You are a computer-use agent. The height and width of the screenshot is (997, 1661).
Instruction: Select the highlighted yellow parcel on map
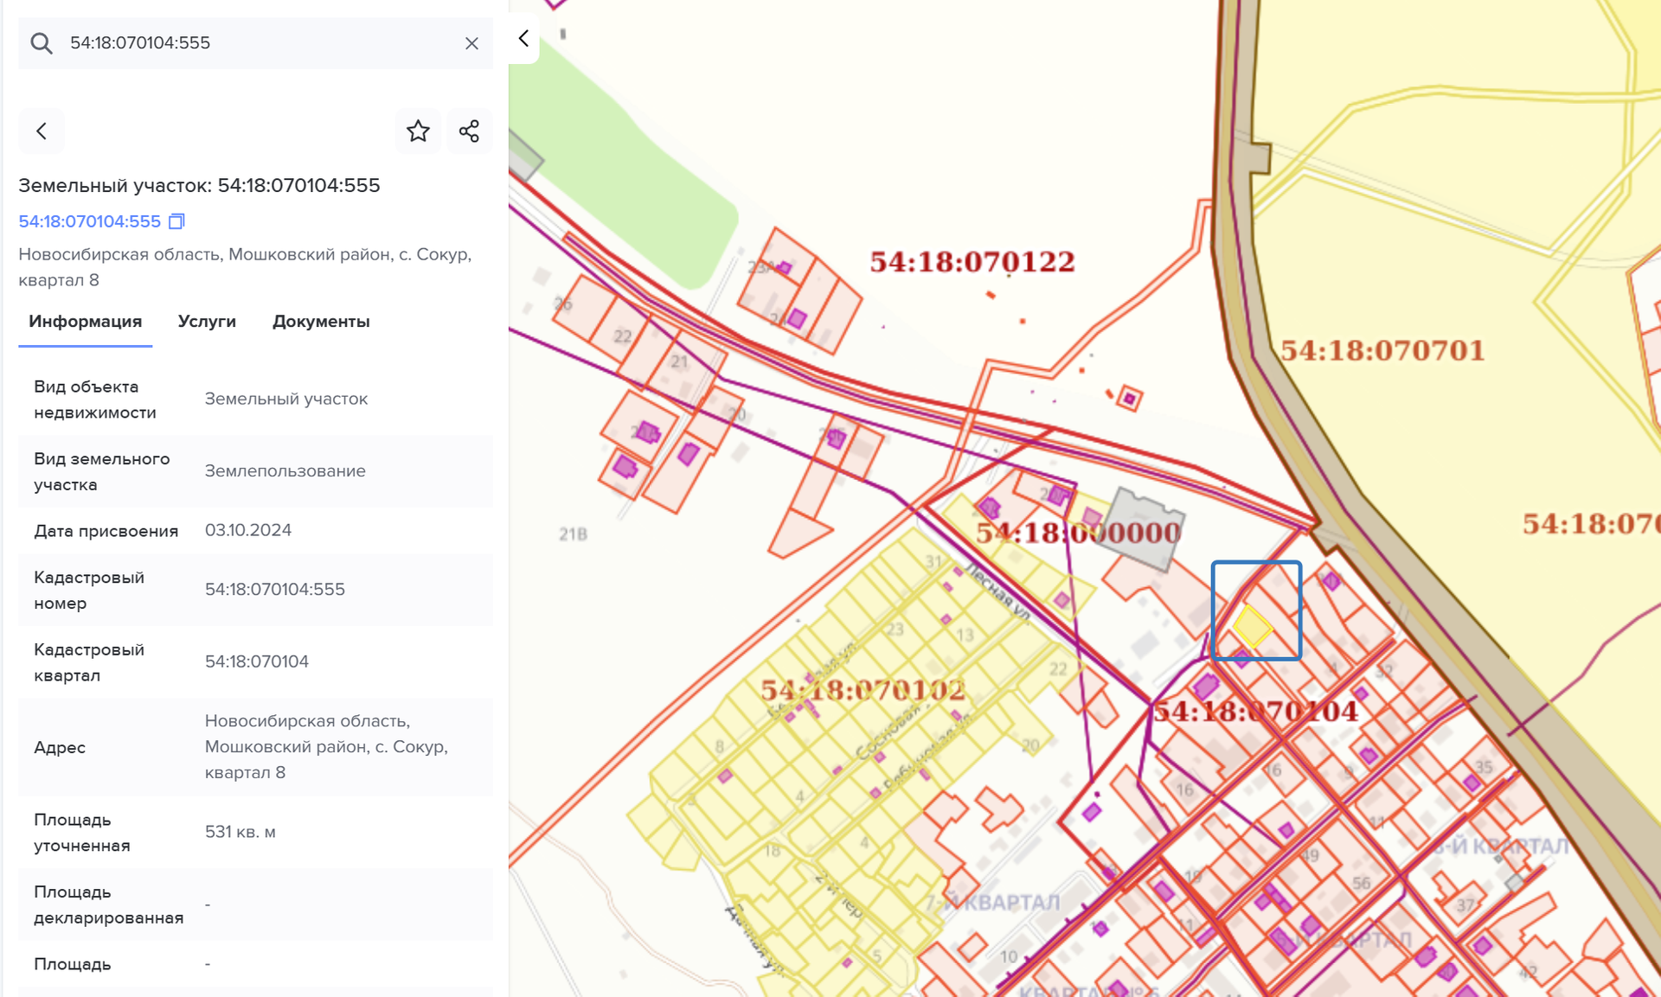pos(1251,626)
